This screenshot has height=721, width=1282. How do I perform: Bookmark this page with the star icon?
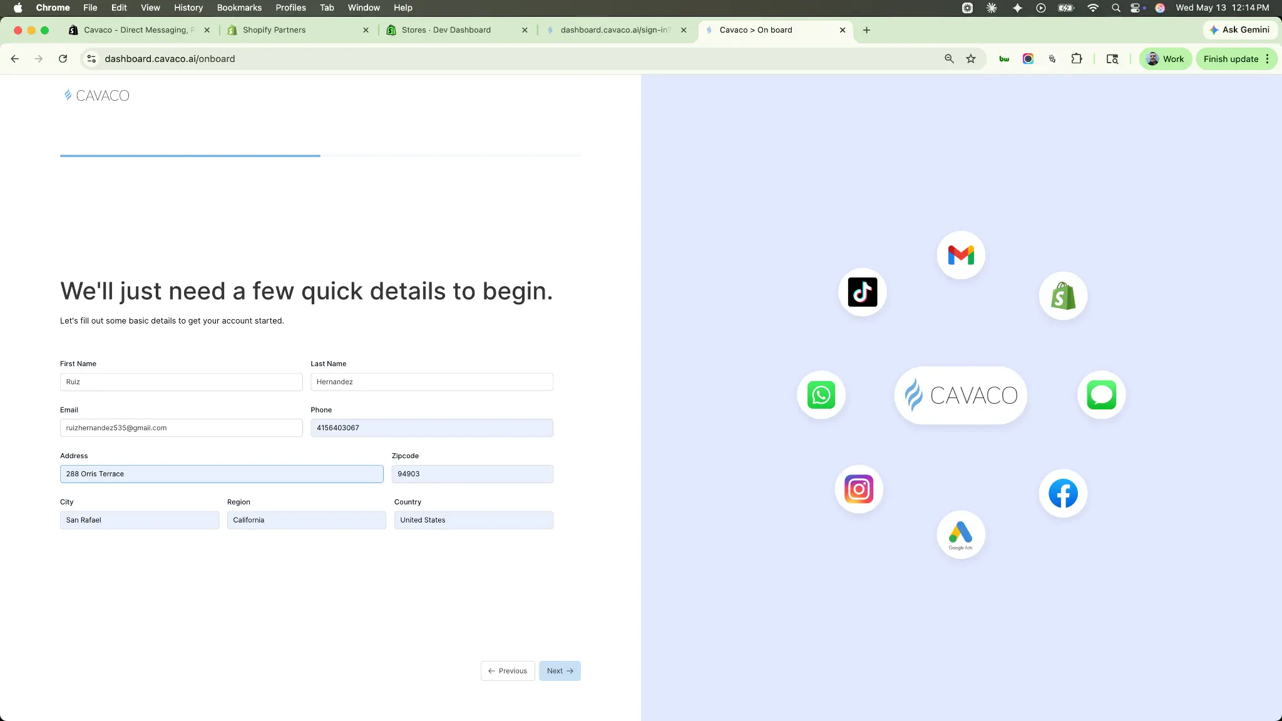[x=971, y=59]
